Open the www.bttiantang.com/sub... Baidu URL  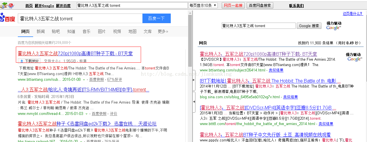[x=39, y=80]
